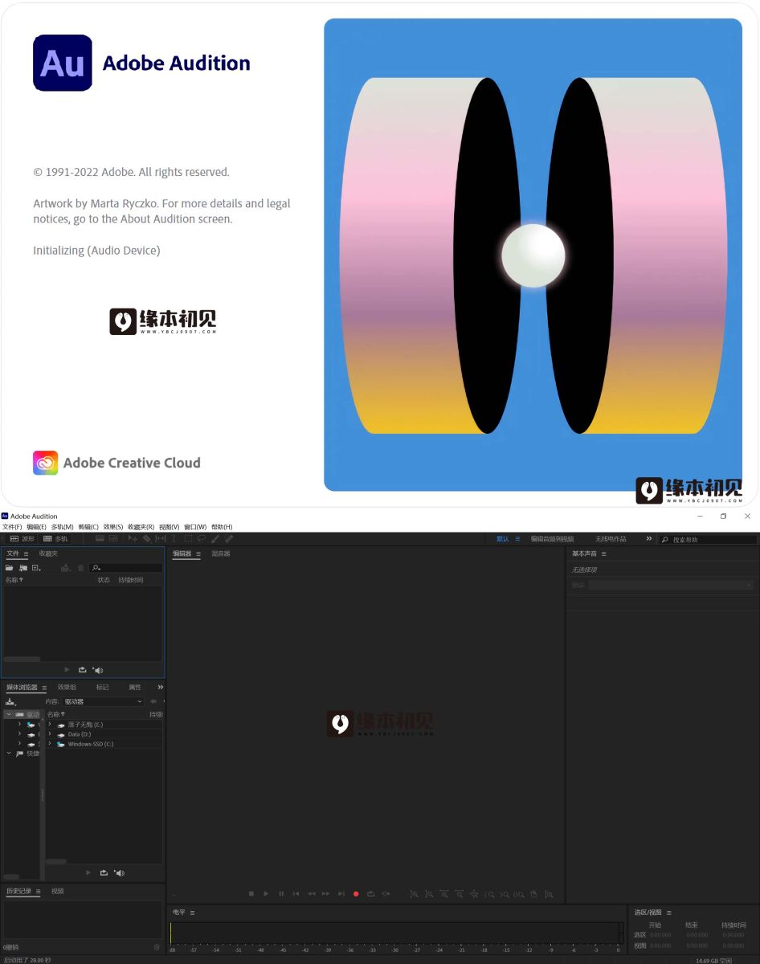Click the Files panel horizontal scrollbar
760x964 pixels.
click(x=22, y=660)
